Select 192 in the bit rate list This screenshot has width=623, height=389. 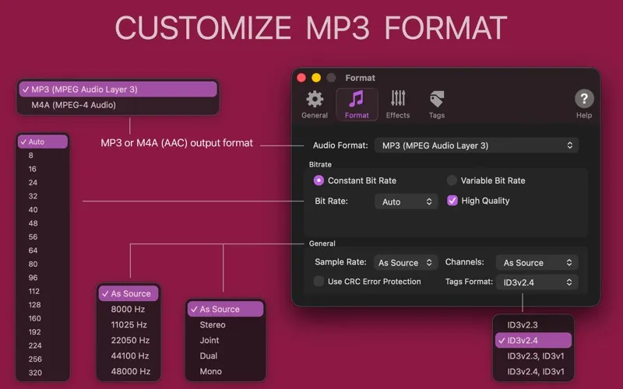[43, 332]
